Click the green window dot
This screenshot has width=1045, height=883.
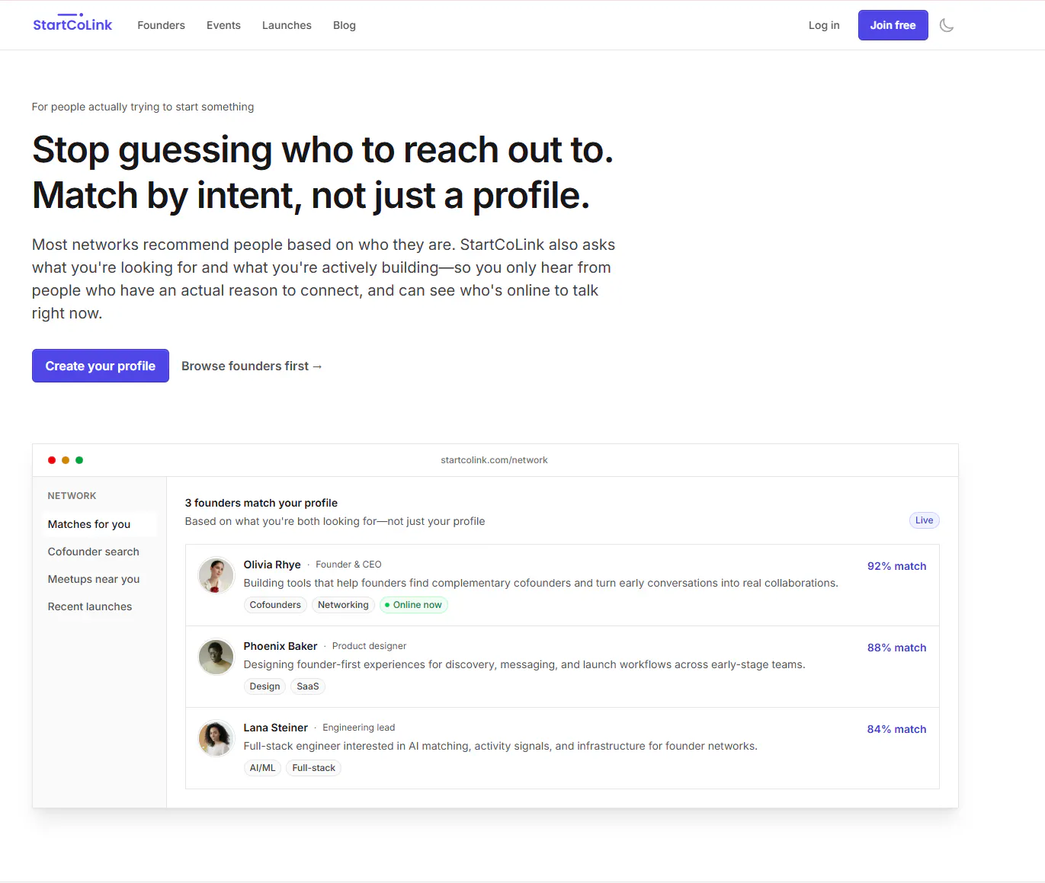(x=79, y=460)
